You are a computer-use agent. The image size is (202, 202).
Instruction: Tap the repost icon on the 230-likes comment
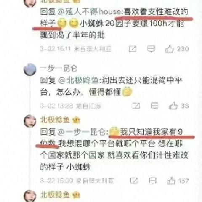133,49
